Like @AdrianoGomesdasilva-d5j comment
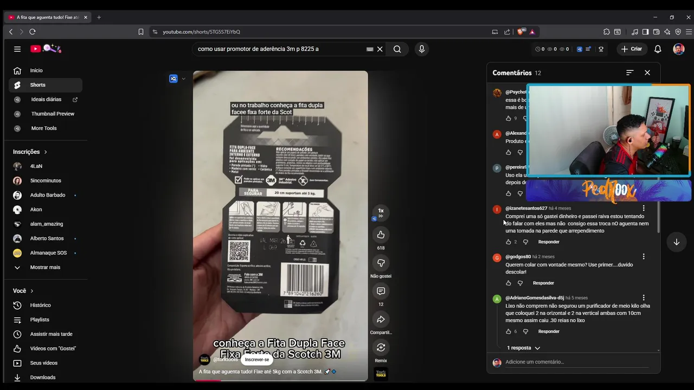Viewport: 694px width, 390px height. point(509,331)
